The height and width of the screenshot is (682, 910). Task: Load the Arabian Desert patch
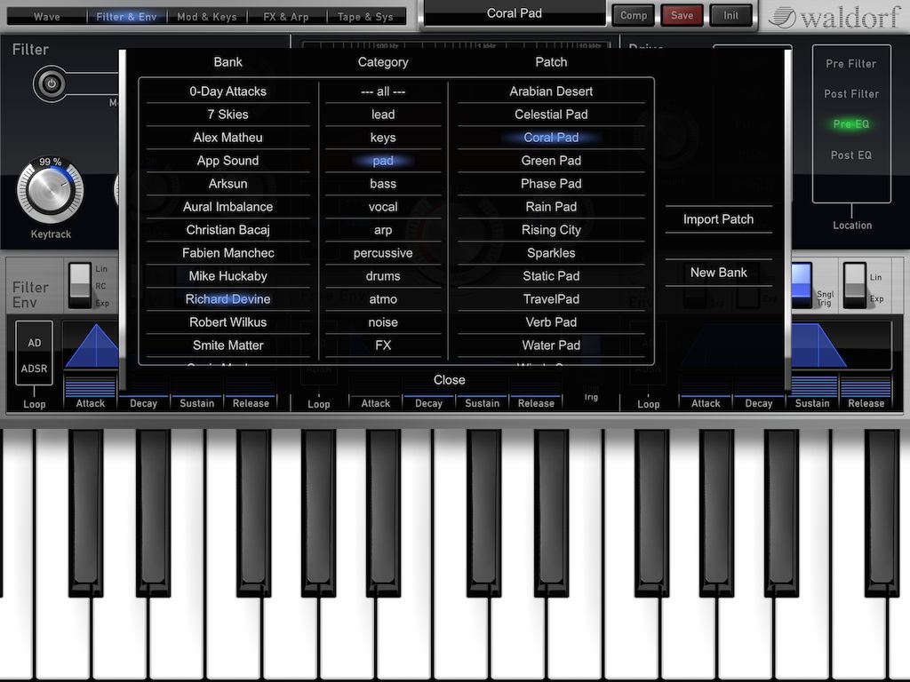point(551,91)
